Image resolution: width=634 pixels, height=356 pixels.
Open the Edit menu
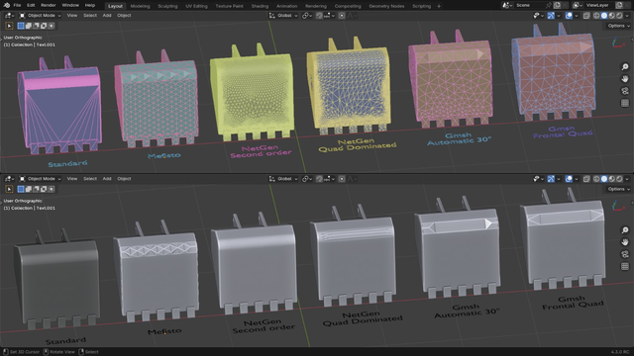point(31,5)
